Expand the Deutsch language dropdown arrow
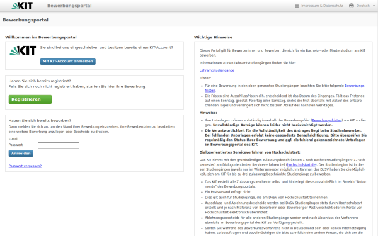The width and height of the screenshot is (378, 236). coord(374,6)
